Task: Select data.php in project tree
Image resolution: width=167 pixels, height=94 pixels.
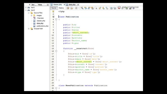Action: (40, 23)
